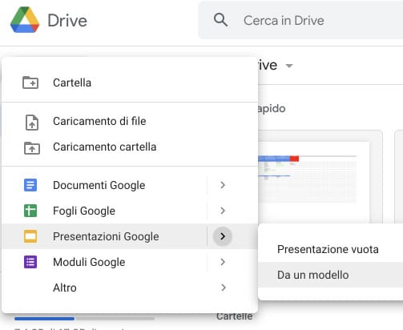Click the blue Google Docs icon
The height and width of the screenshot is (330, 403).
[x=30, y=185]
